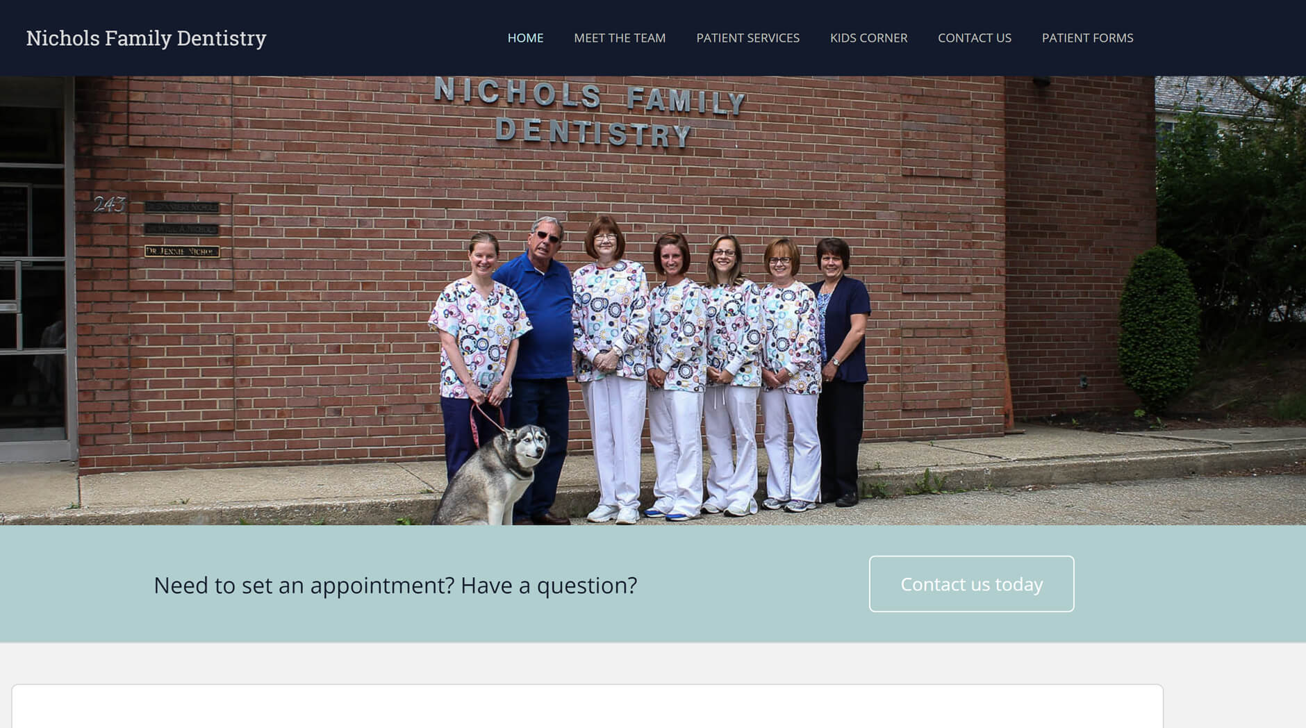The height and width of the screenshot is (728, 1306).
Task: Click the Contact us today button
Action: pyautogui.click(x=971, y=584)
